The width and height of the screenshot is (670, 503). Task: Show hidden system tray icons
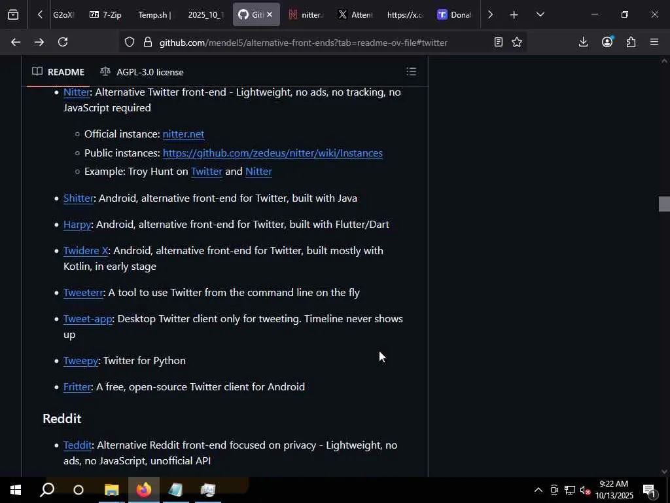[x=538, y=490]
